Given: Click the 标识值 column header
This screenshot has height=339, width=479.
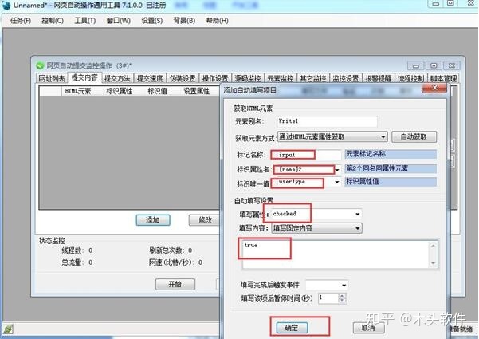Looking at the screenshot, I should (158, 91).
